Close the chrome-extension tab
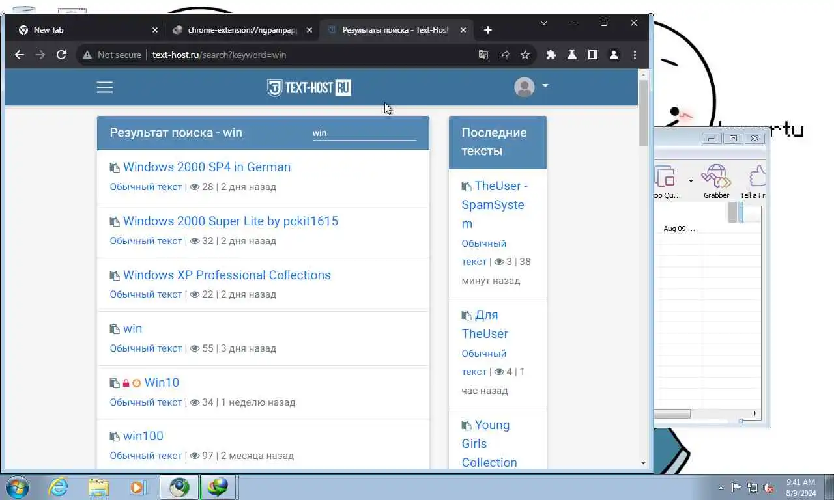The image size is (834, 500). tap(309, 30)
